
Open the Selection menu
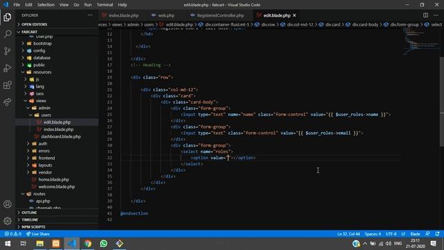point(46,5)
